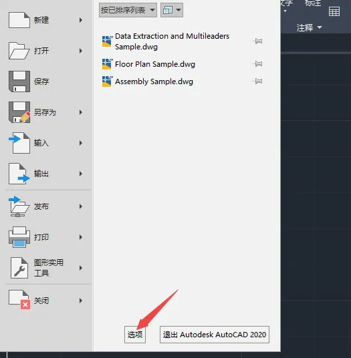
Task: Click DWG icon of Data Extraction and Multileaders Sample
Action: 107,41
